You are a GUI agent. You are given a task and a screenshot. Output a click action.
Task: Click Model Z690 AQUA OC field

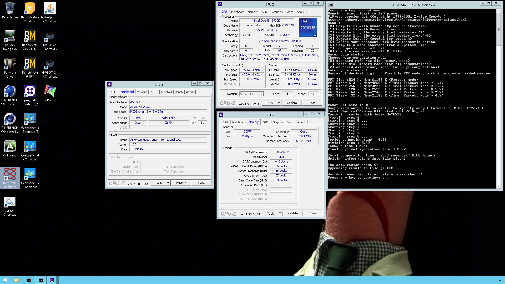154,107
